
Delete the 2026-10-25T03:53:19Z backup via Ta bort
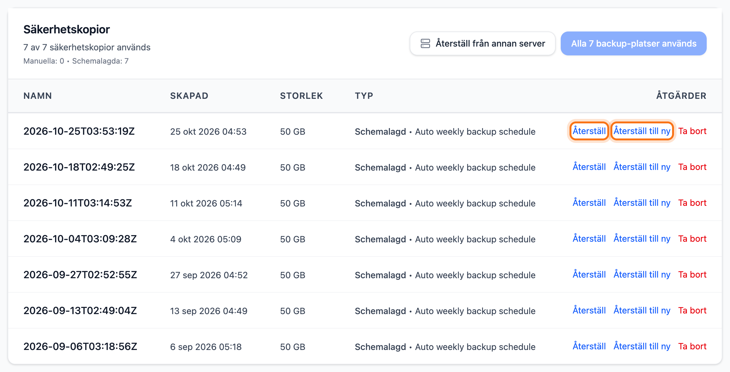(x=692, y=131)
